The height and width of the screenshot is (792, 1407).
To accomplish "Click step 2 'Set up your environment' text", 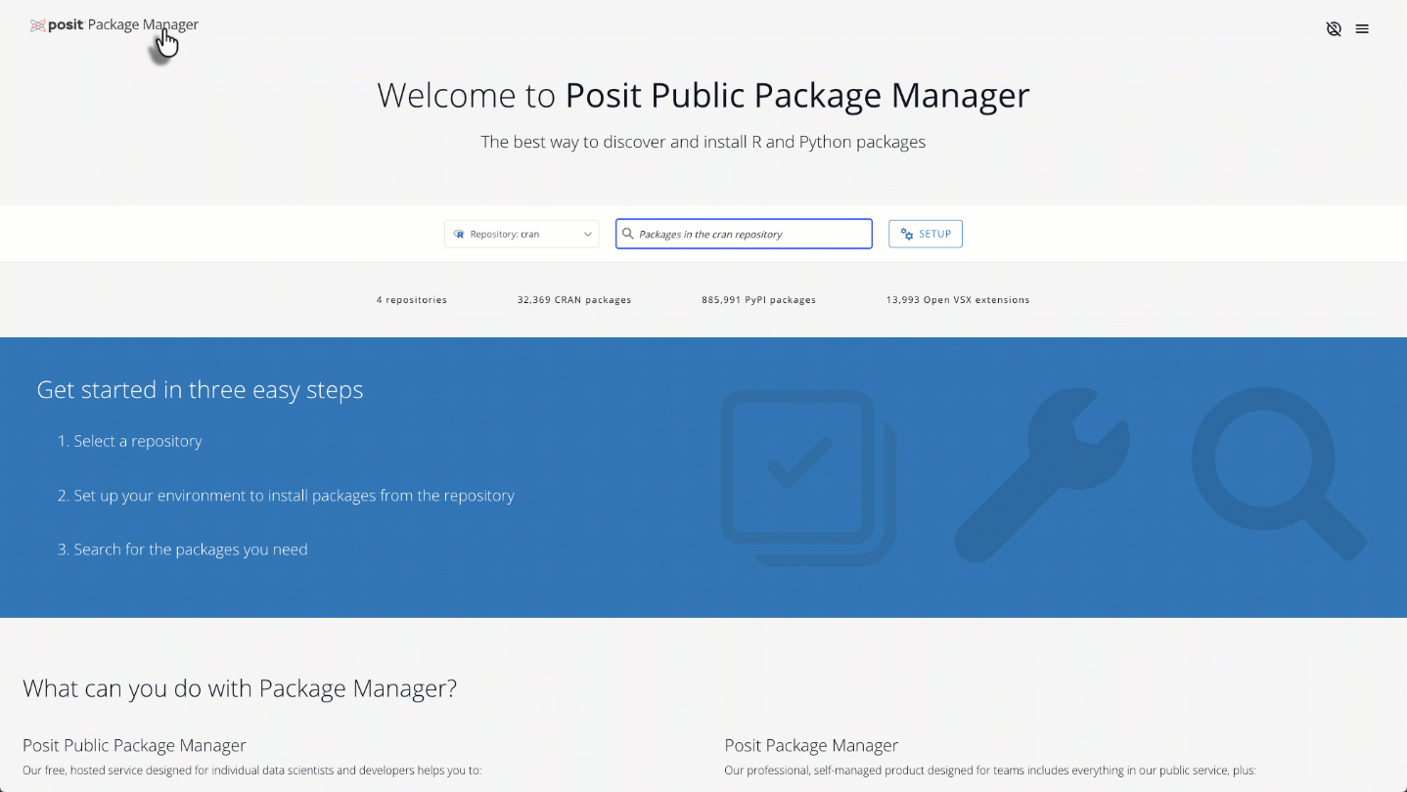I will pos(286,496).
